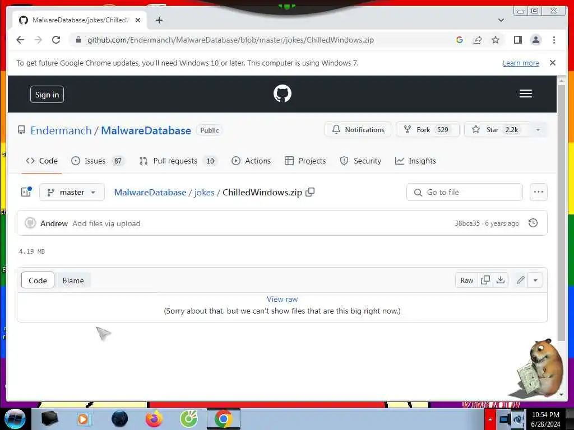Screen dimensions: 574x430
Task: Click the padlock site info icon
Action: 78,40
